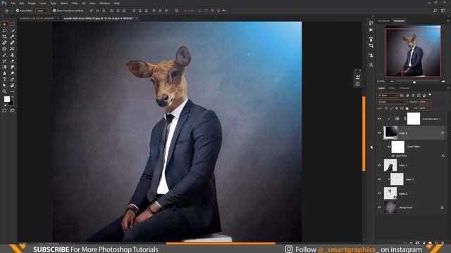Open Navigator panel flyout menu
Screen dimensions: 451x253
point(447,20)
